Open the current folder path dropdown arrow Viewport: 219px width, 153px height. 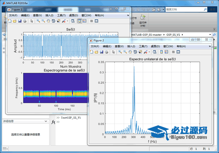pos(210,35)
